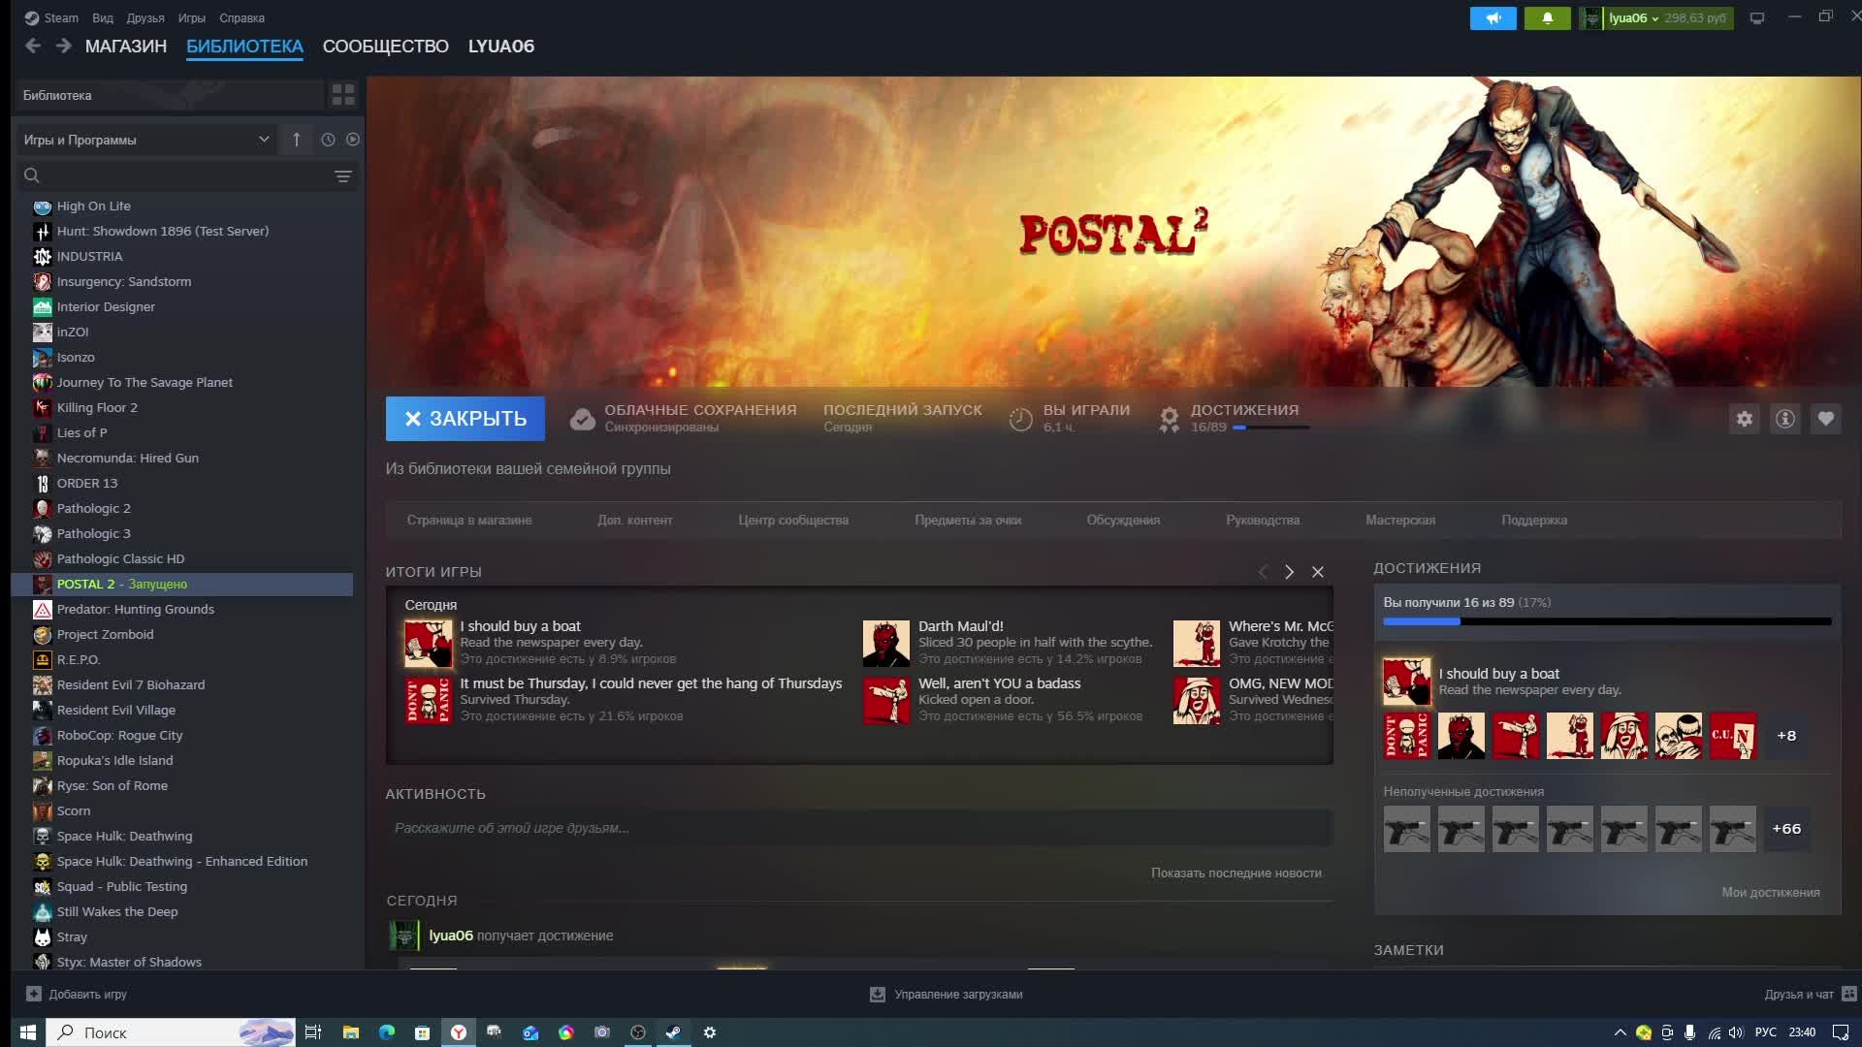The width and height of the screenshot is (1862, 1047).
Task: Show game info icon
Action: [1784, 419]
